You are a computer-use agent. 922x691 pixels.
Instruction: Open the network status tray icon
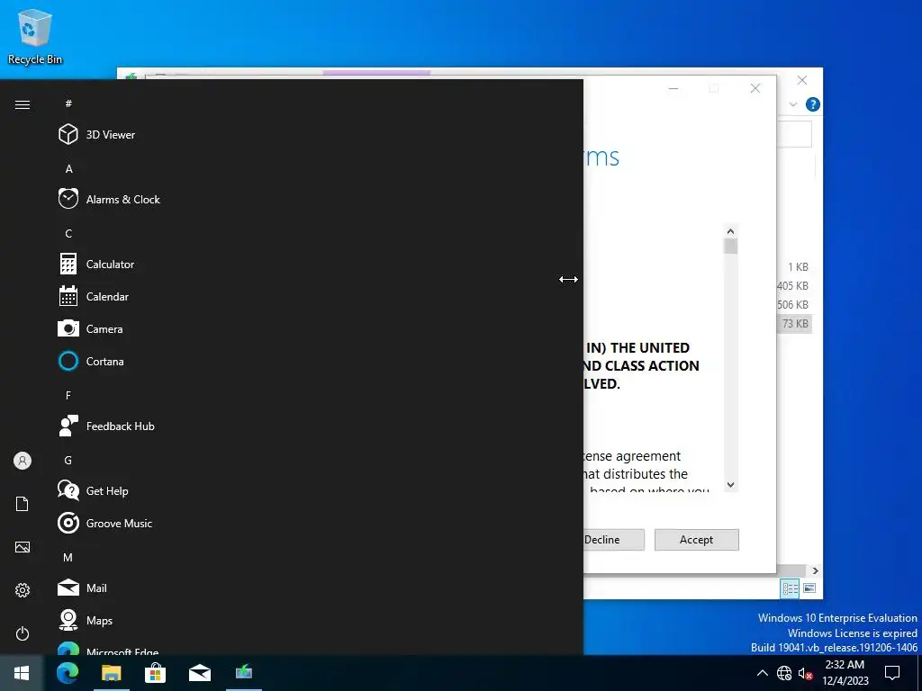(784, 673)
